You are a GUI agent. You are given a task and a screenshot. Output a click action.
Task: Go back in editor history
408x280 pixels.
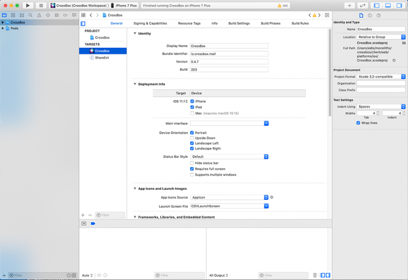(x=91, y=15)
